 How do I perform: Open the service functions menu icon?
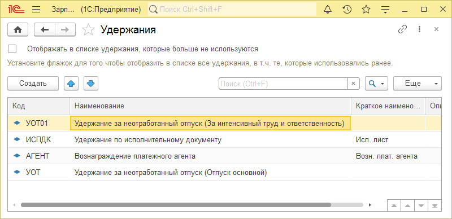click(385, 10)
